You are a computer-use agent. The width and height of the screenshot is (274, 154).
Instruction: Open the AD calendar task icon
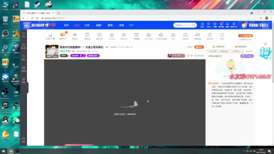(x=99, y=35)
